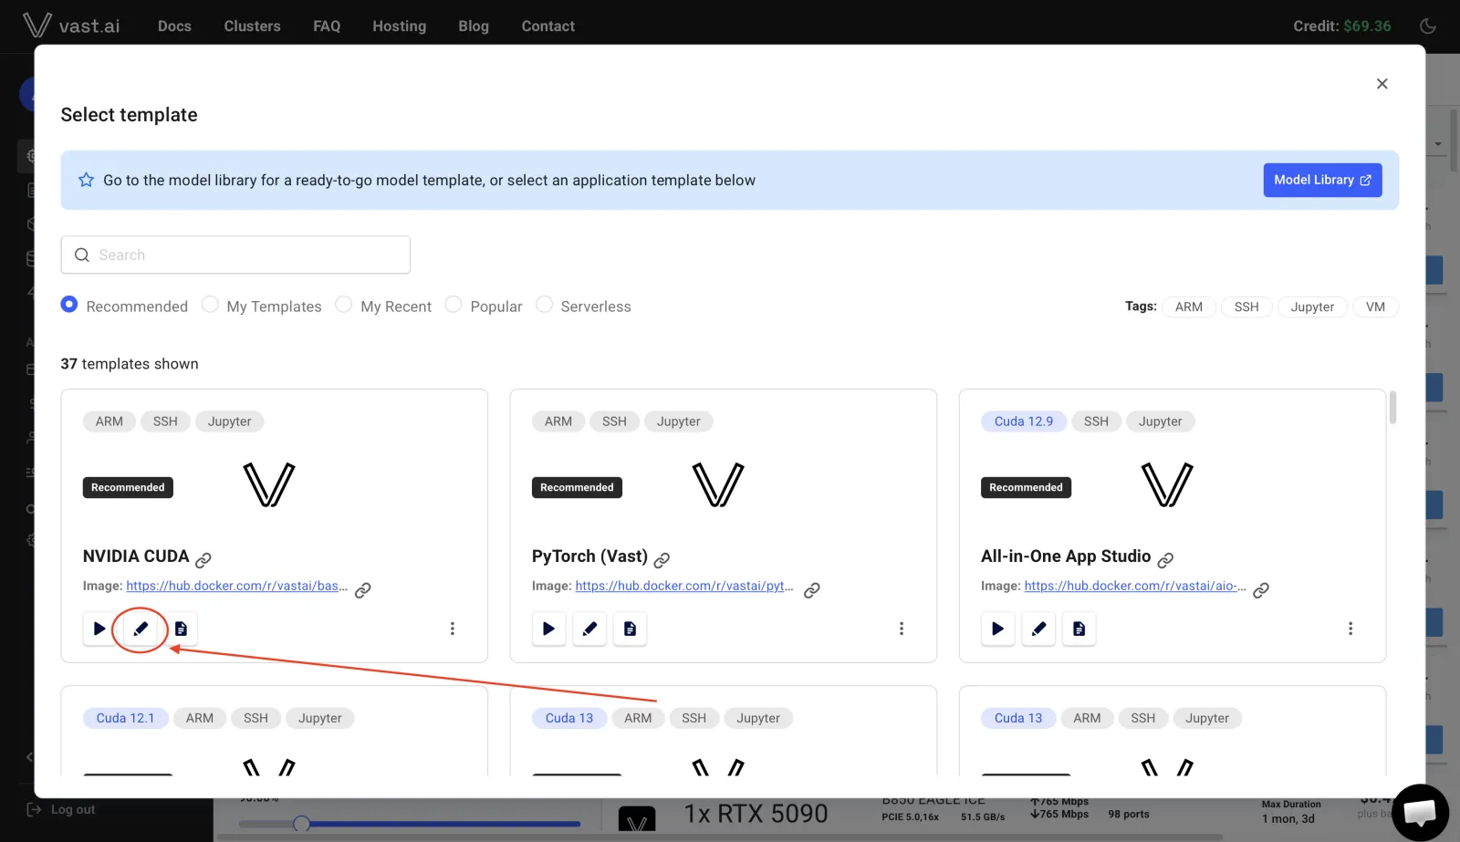The height and width of the screenshot is (842, 1460).
Task: Edit the PyTorch (Vast) template with pencil icon
Action: (x=589, y=629)
